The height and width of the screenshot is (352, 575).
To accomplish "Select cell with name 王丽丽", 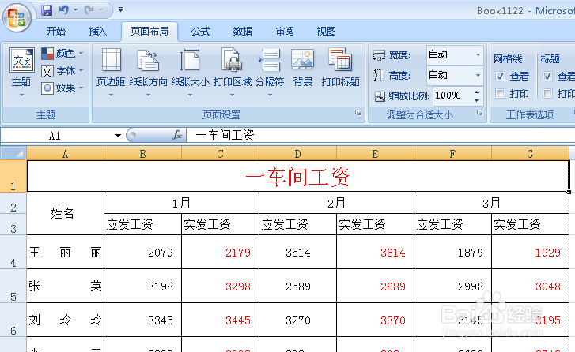I will click(x=66, y=252).
